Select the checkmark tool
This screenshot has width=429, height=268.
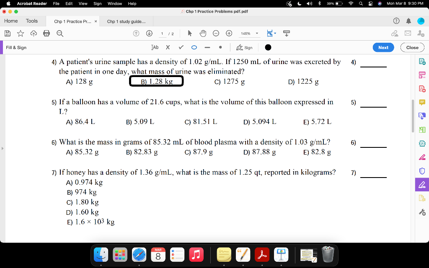pyautogui.click(x=181, y=47)
